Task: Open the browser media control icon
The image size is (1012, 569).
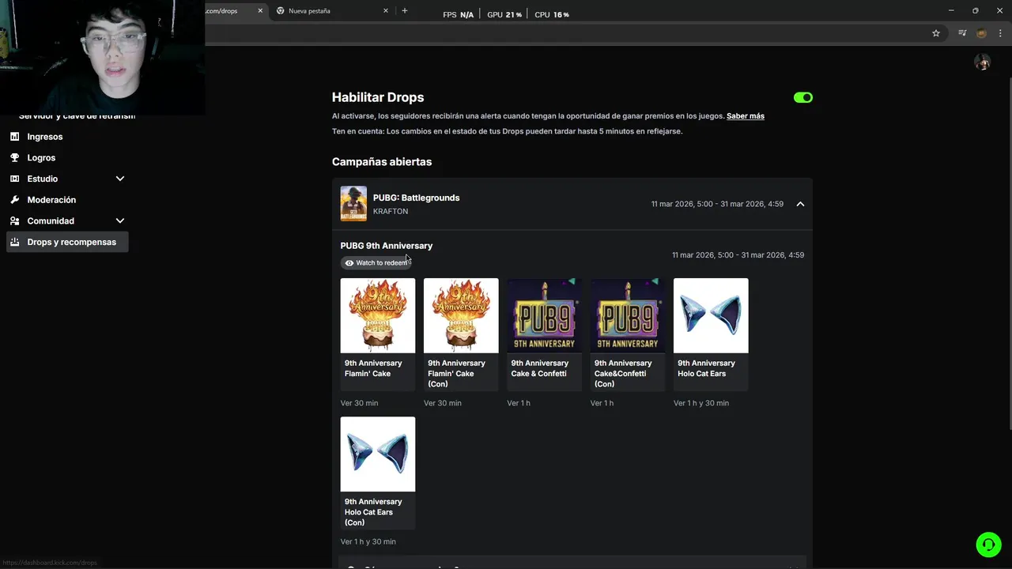Action: pyautogui.click(x=962, y=33)
